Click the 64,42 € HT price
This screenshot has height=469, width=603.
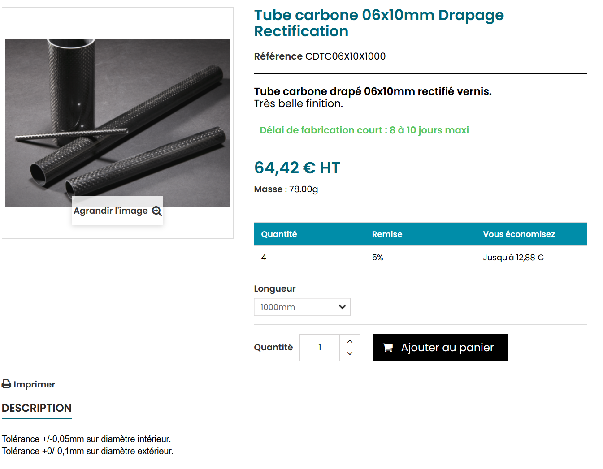pyautogui.click(x=297, y=168)
